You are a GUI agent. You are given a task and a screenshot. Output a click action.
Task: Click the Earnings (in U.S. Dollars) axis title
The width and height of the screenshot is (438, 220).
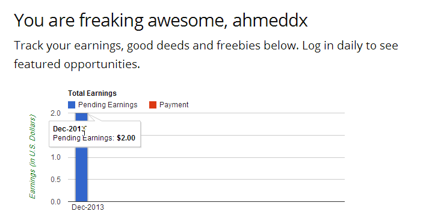point(32,157)
